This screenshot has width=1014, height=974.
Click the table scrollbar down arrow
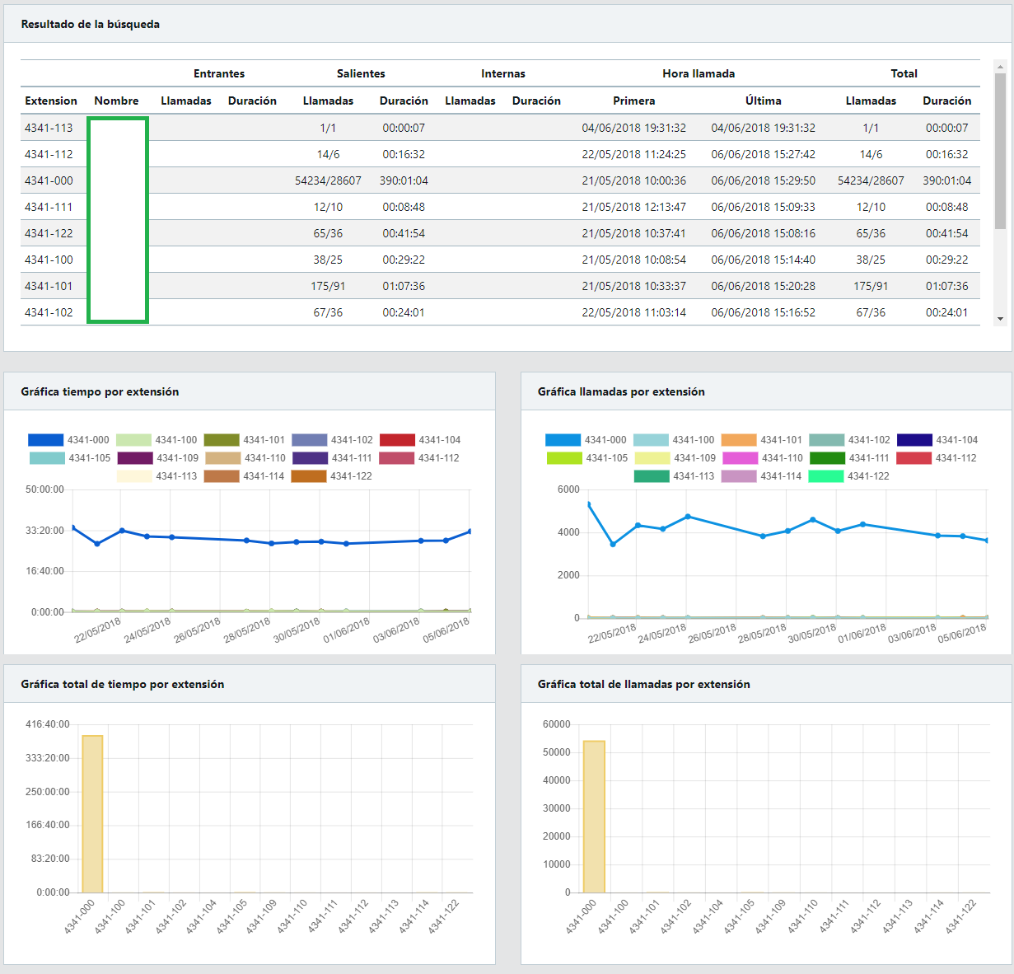tap(1000, 319)
